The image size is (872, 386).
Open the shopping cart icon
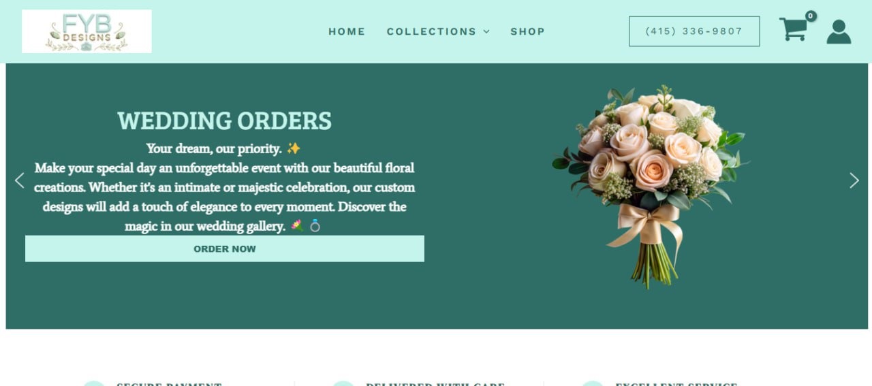pos(794,29)
